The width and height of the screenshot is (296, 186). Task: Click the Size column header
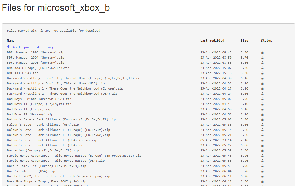pos(244,41)
